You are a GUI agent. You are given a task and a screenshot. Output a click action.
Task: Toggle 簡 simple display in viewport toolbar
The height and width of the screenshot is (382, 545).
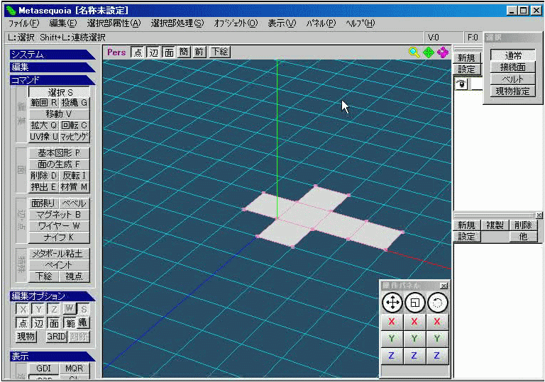pos(184,52)
